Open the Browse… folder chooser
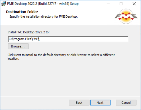 (x=18, y=46)
